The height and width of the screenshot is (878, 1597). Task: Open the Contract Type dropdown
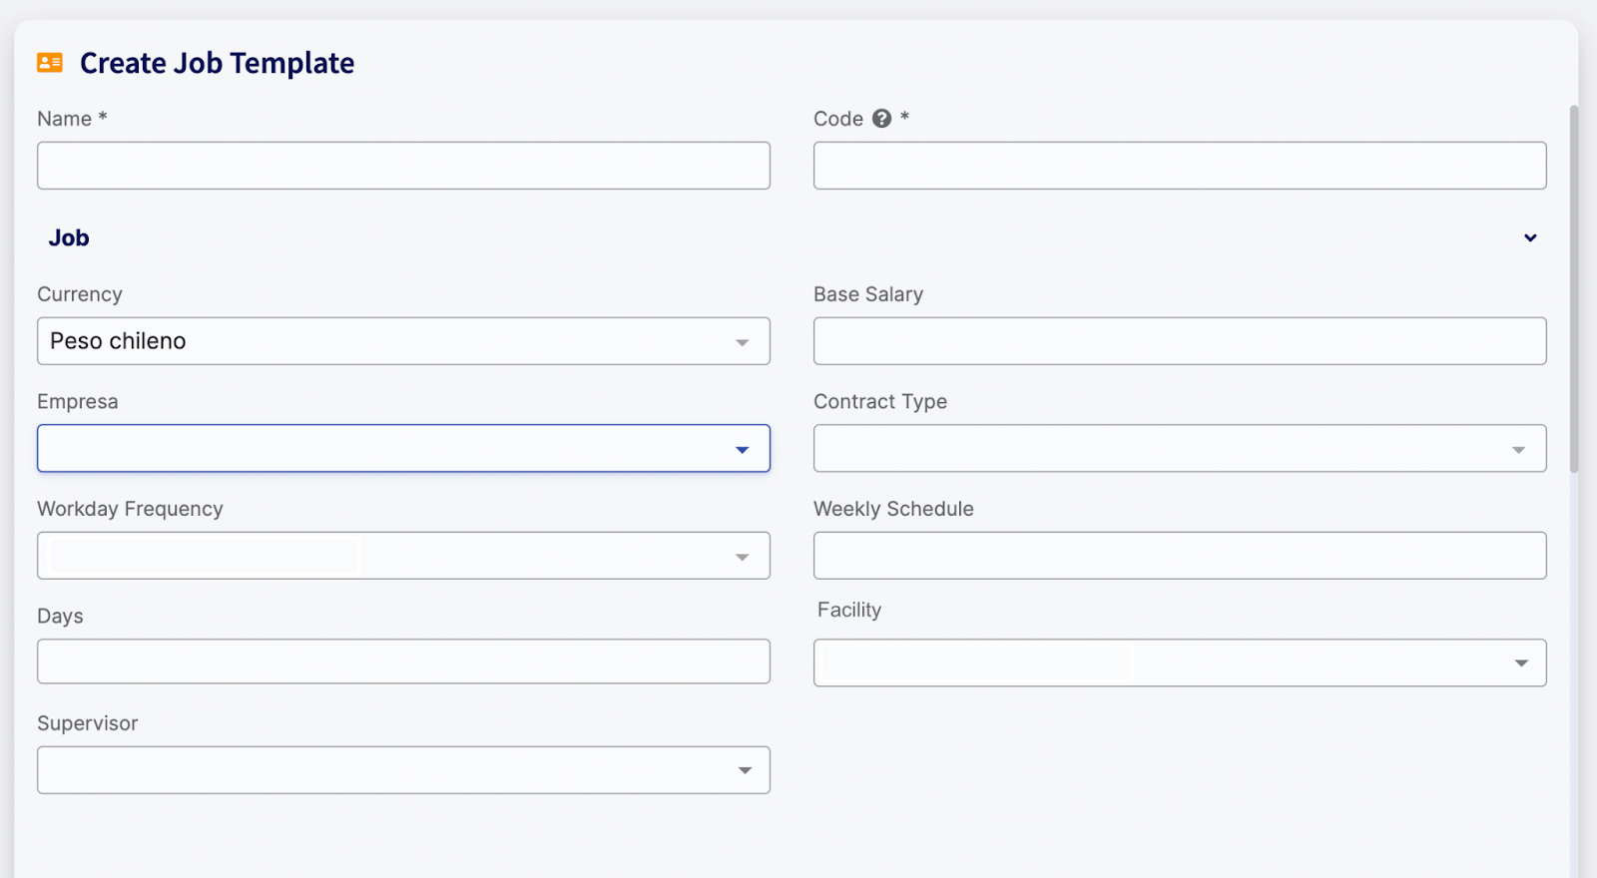(x=1179, y=449)
